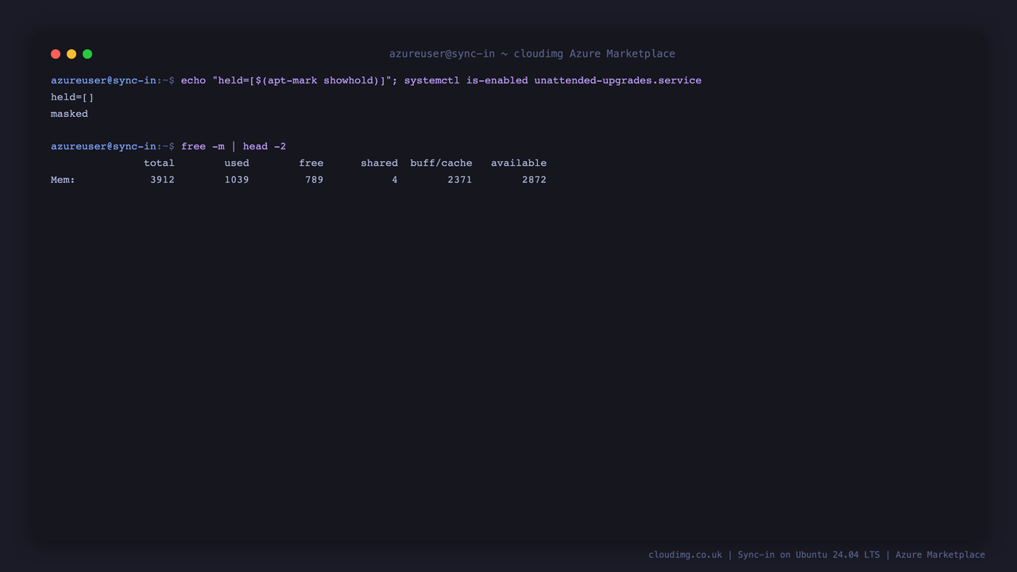Click the free memory value '789'

[x=315, y=180]
